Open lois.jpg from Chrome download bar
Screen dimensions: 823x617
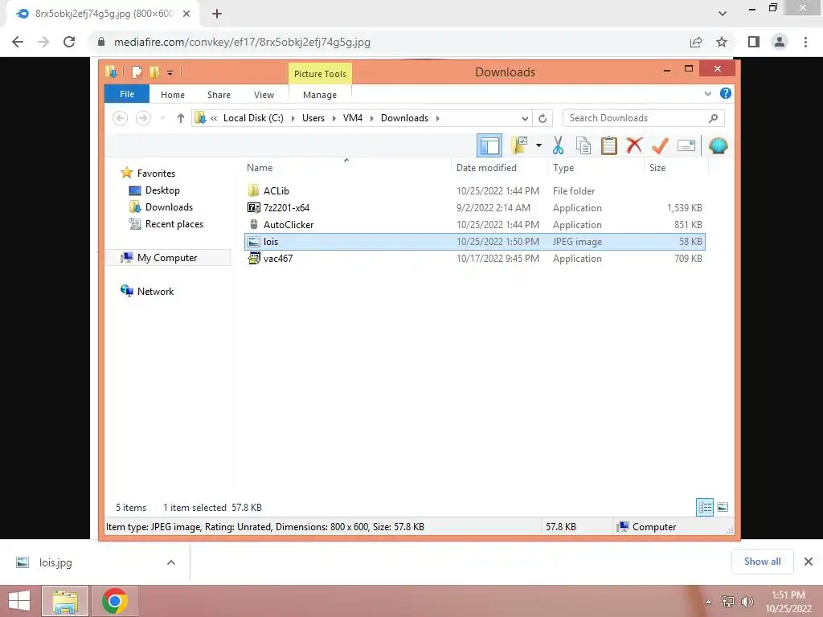click(x=55, y=562)
